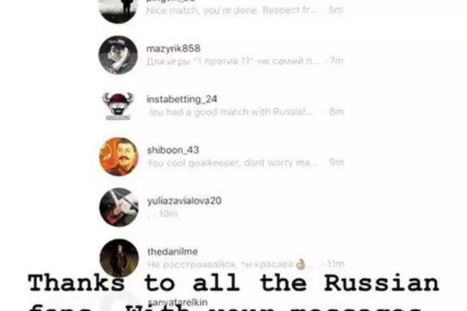Open 'You had a good match with Russia' message
467x311 pixels.
click(230, 112)
